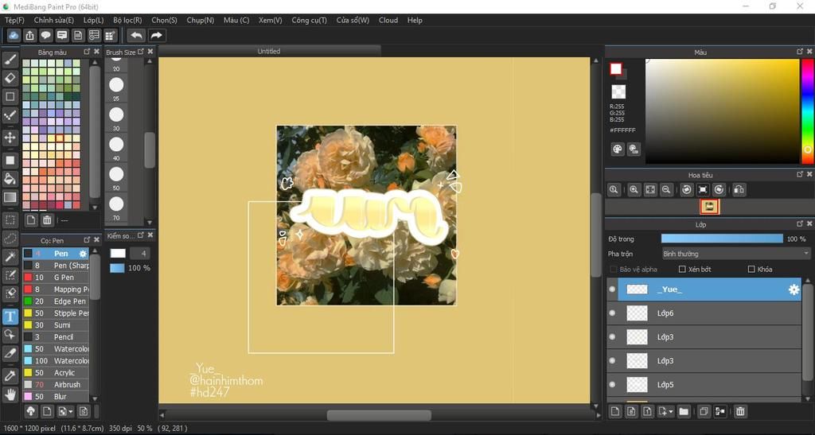Image resolution: width=815 pixels, height=435 pixels.
Task: Select the rectangular Select tool
Action: [10, 219]
